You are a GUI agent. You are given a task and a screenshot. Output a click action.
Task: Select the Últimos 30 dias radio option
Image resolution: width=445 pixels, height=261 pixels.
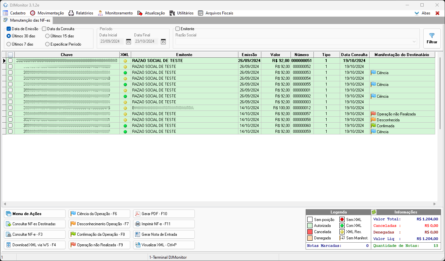(x=9, y=36)
